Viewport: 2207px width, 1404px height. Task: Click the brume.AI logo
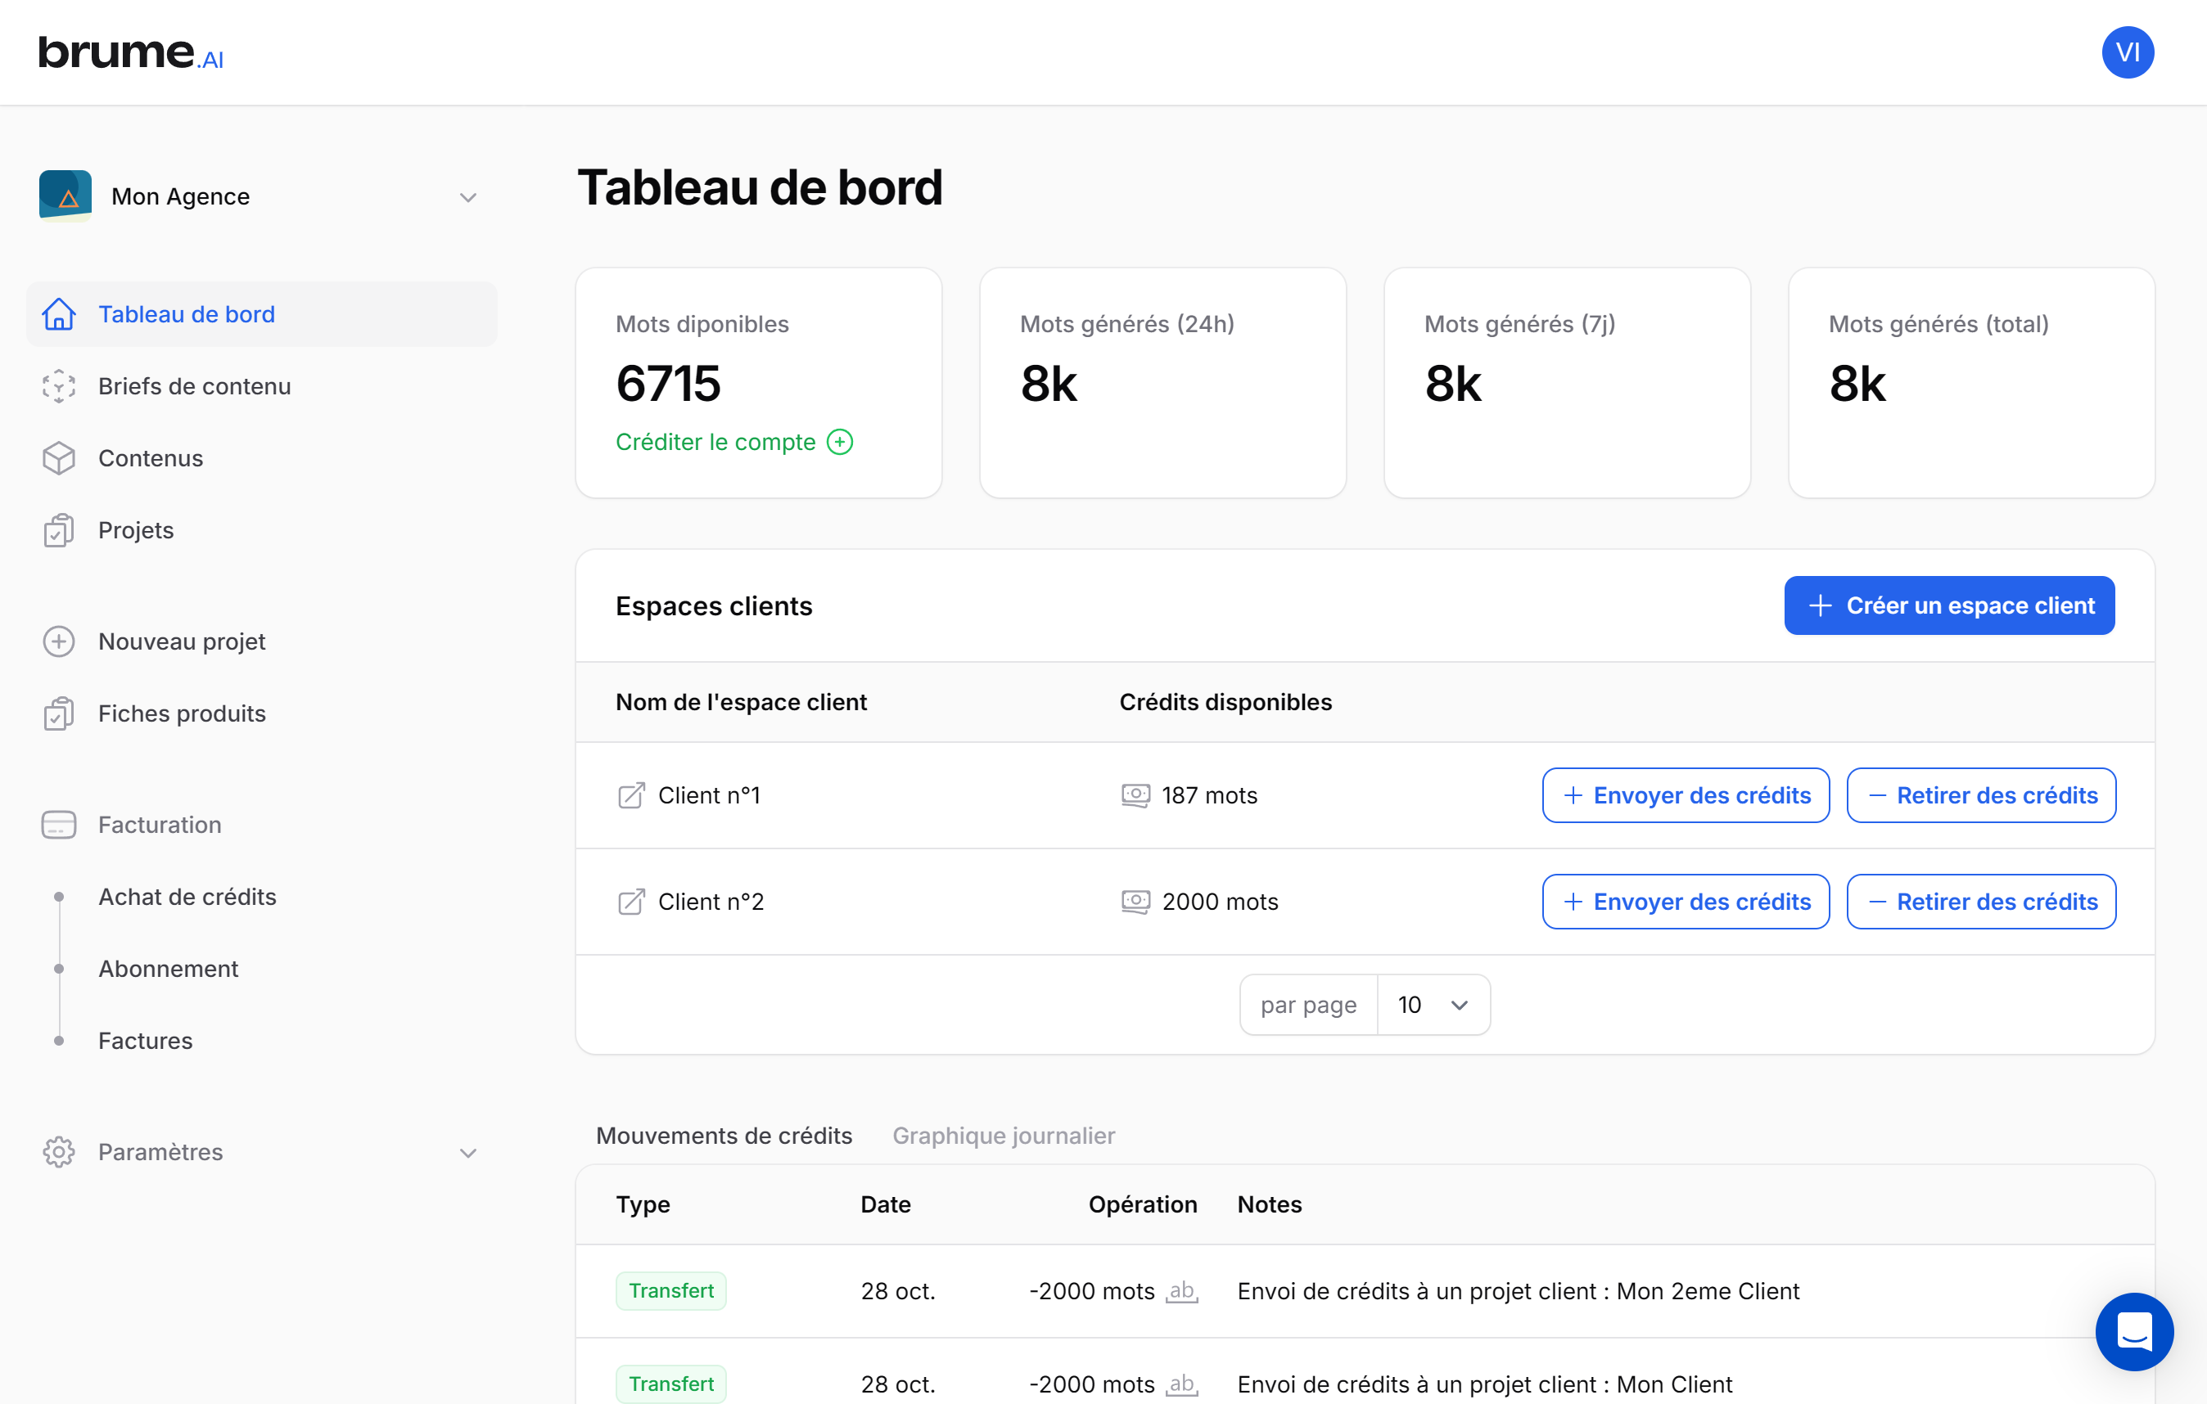(131, 53)
